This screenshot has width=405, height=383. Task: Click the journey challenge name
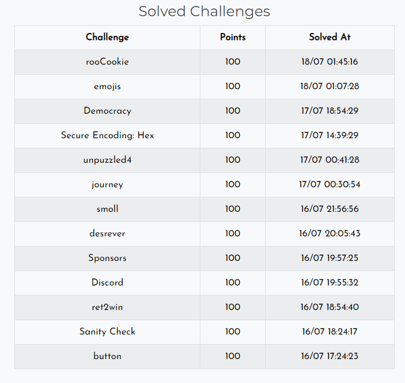tap(107, 184)
